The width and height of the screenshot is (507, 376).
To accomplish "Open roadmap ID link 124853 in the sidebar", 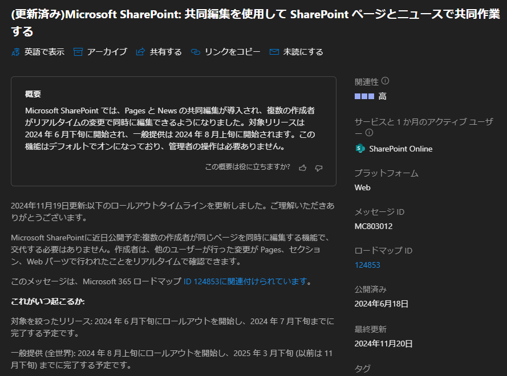I will click(367, 265).
